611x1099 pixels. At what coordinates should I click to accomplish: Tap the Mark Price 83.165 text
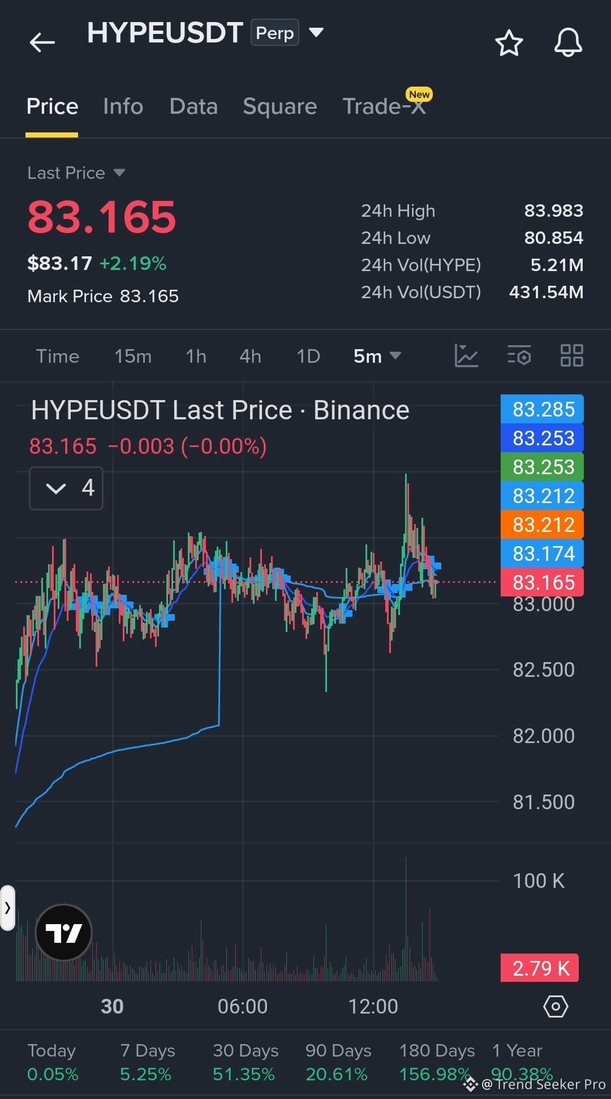103,296
